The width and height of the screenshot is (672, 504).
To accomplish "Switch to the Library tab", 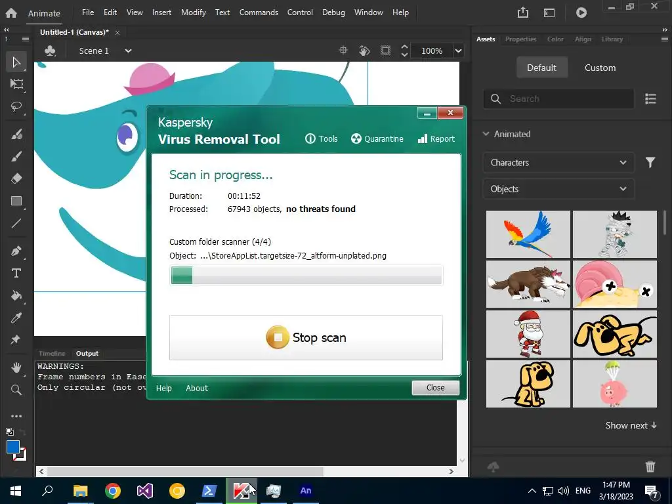I will pos(612,39).
